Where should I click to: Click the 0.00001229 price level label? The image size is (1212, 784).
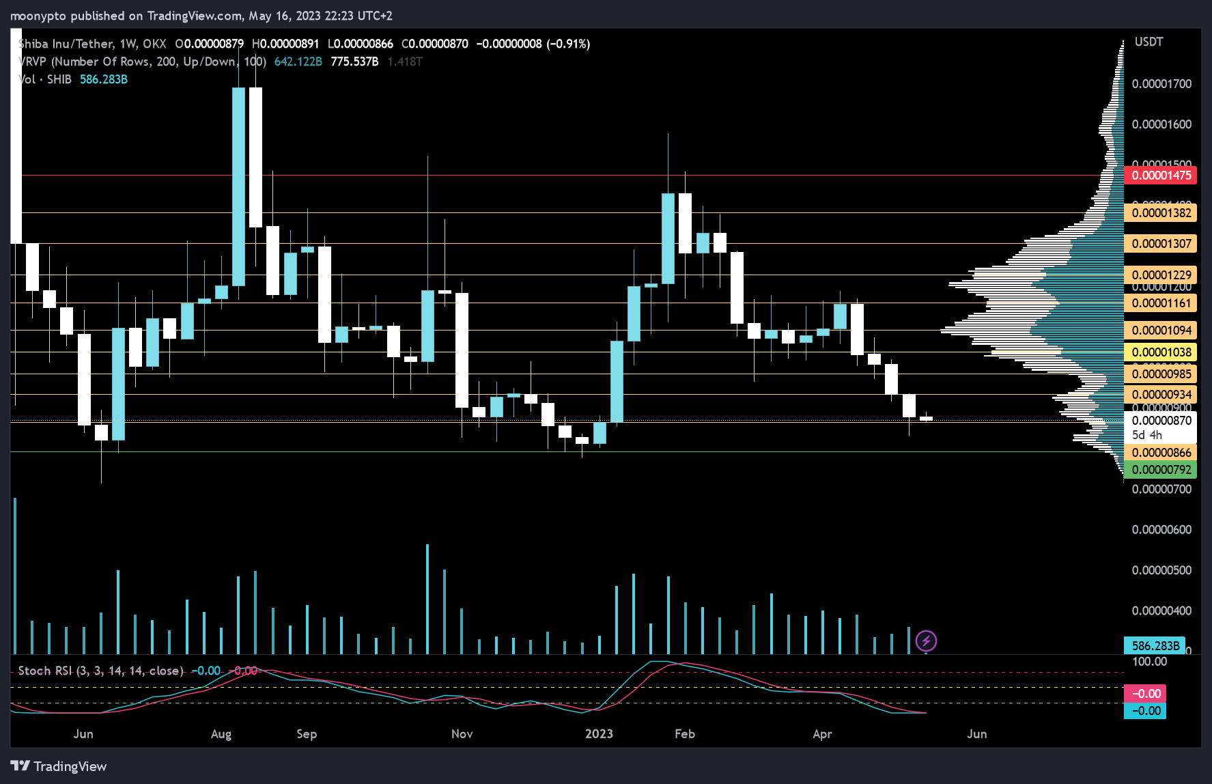[1160, 275]
